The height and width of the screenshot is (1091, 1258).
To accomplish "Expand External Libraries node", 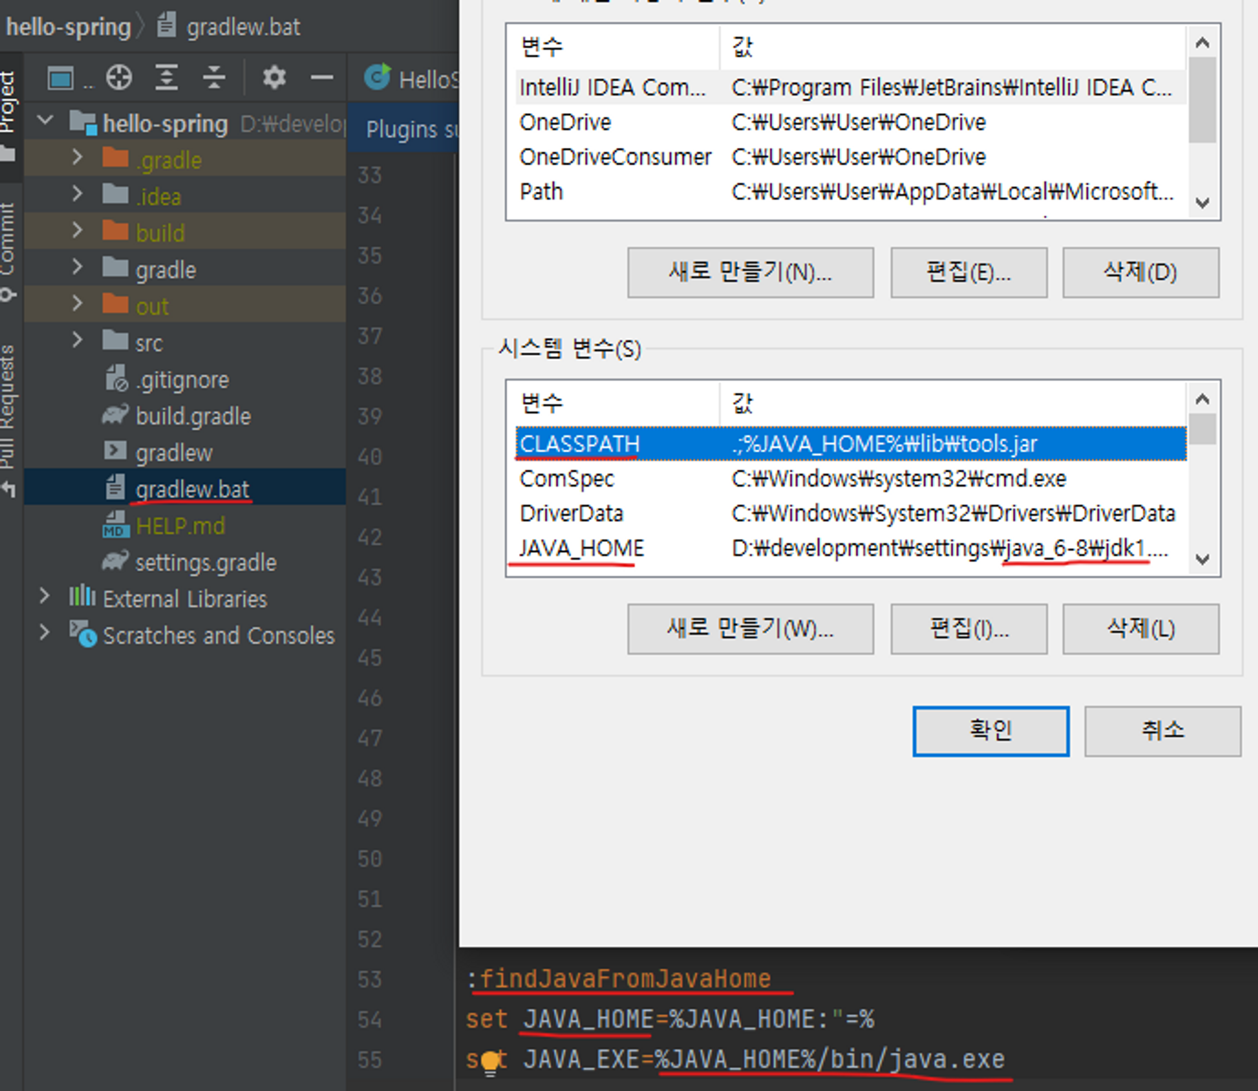I will [x=44, y=596].
